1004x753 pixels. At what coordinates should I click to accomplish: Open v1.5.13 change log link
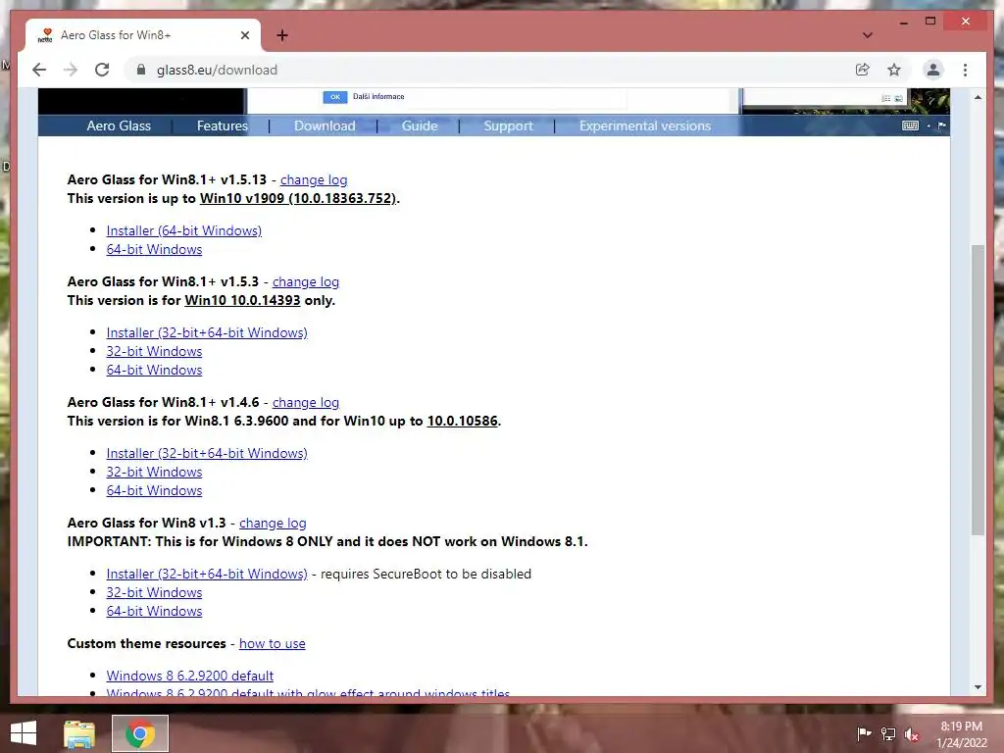314,180
